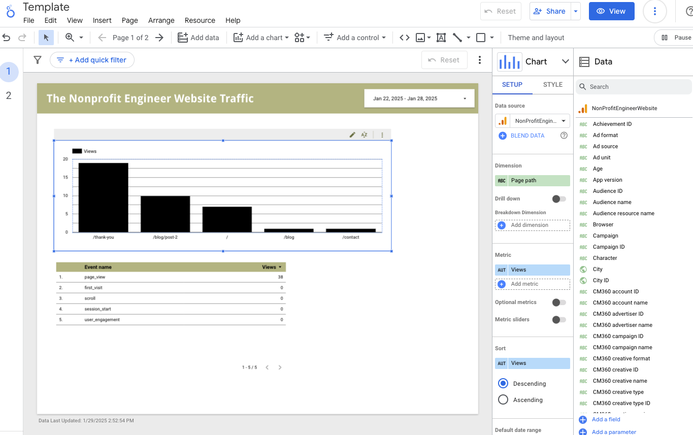The height and width of the screenshot is (435, 693).
Task: Open the File menu
Action: (29, 20)
